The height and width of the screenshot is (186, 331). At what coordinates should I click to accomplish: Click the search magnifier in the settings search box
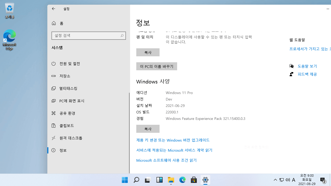(x=122, y=35)
